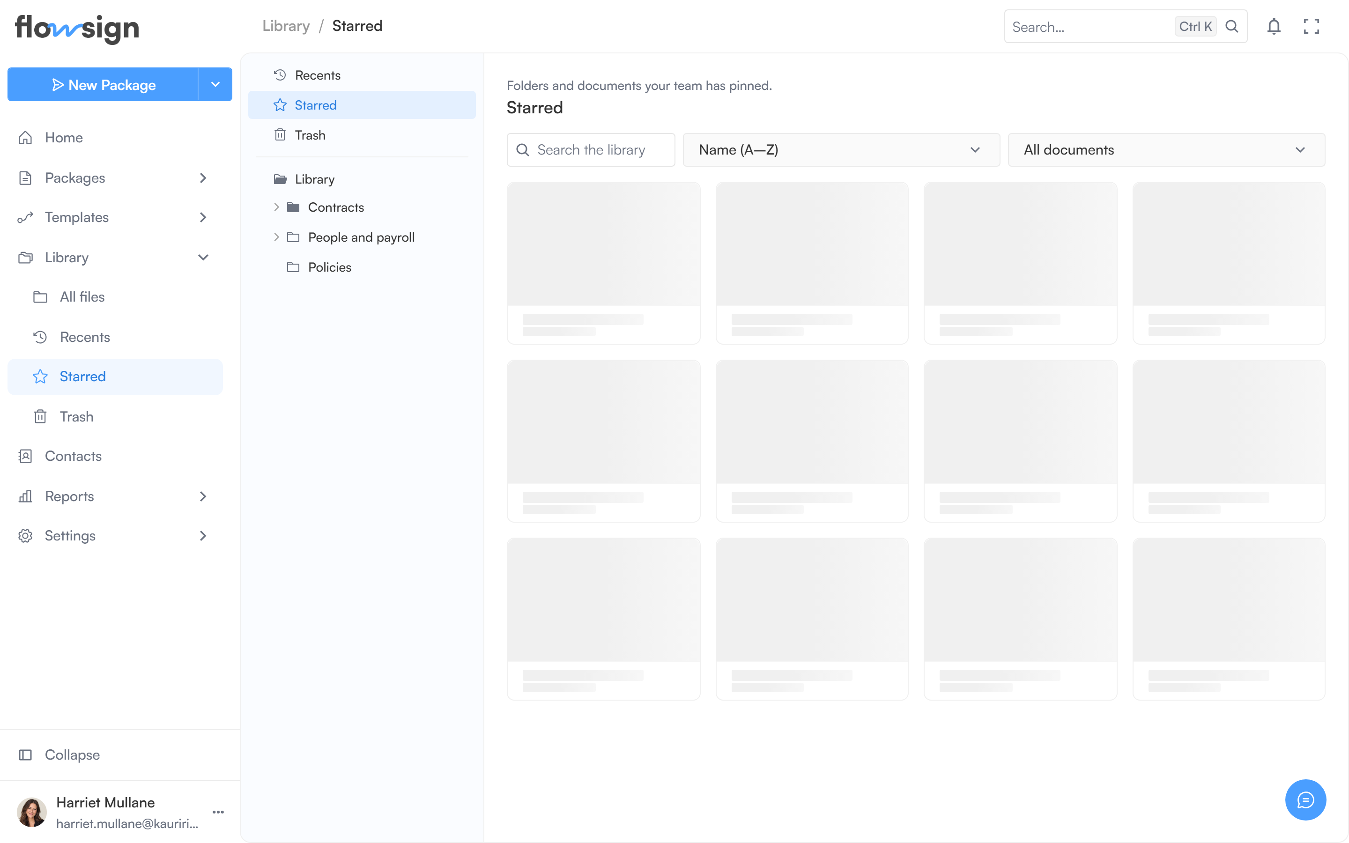Click the Contracts folder icon

(293, 207)
